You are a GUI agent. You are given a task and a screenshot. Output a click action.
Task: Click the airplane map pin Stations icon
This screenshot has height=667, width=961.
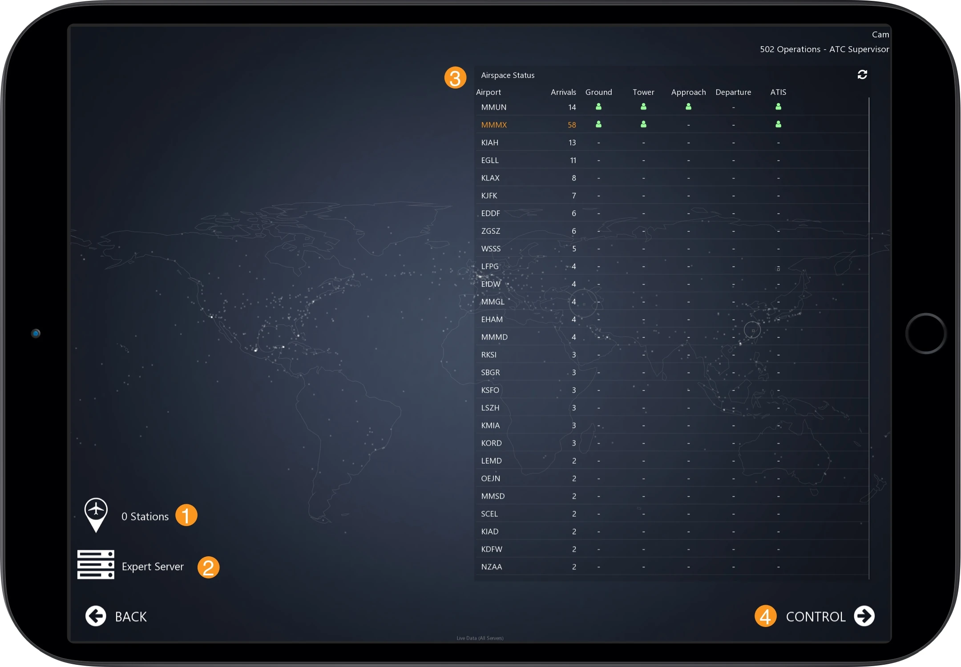[x=96, y=514]
